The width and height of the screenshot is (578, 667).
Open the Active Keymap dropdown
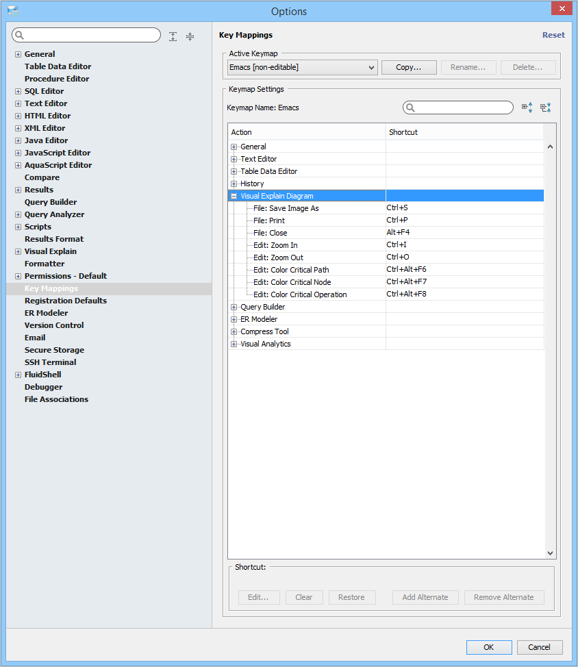(x=303, y=67)
